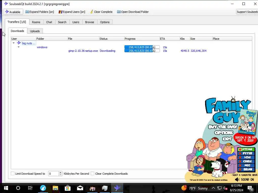
Task: Select the big nuts user entry
Action: pyautogui.click(x=28, y=43)
